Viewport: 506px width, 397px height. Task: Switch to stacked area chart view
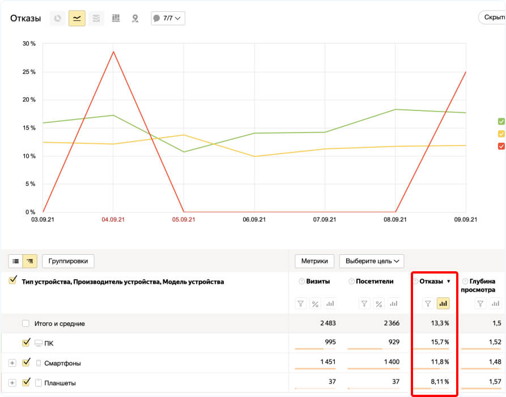coord(96,18)
